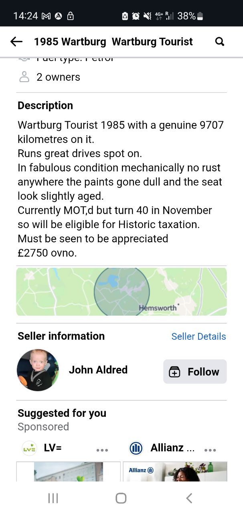Open search with the magnifier icon
Screen dimensions: 243x514
coord(220,41)
